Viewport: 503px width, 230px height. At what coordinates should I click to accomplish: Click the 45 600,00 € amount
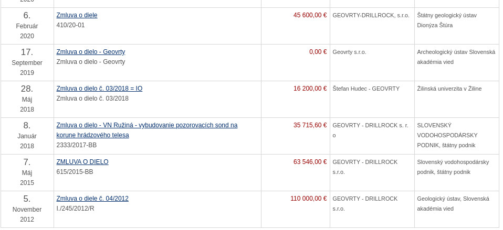click(310, 15)
